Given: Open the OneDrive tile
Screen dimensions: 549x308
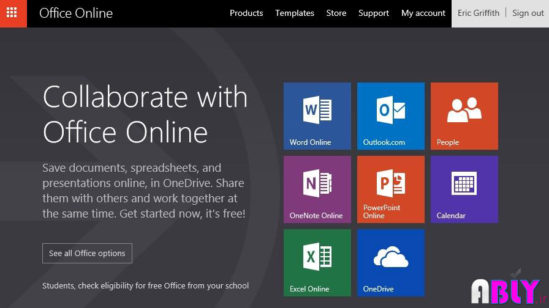Looking at the screenshot, I should [x=391, y=263].
